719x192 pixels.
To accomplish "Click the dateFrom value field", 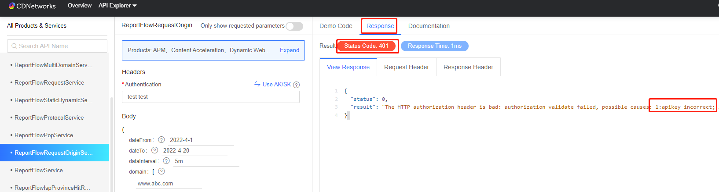I will coord(201,140).
